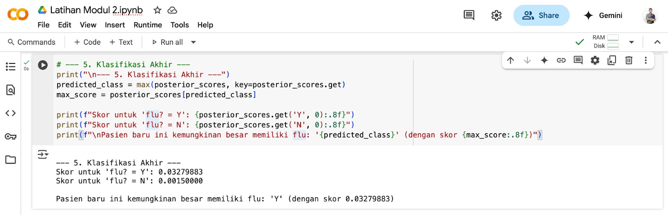Open the Files folder panel
The width and height of the screenshot is (668, 215).
pyautogui.click(x=10, y=159)
